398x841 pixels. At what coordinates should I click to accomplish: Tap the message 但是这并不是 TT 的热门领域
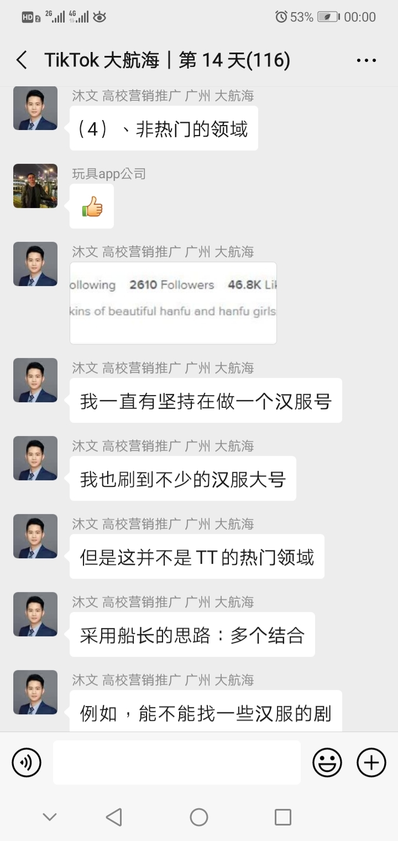197,557
